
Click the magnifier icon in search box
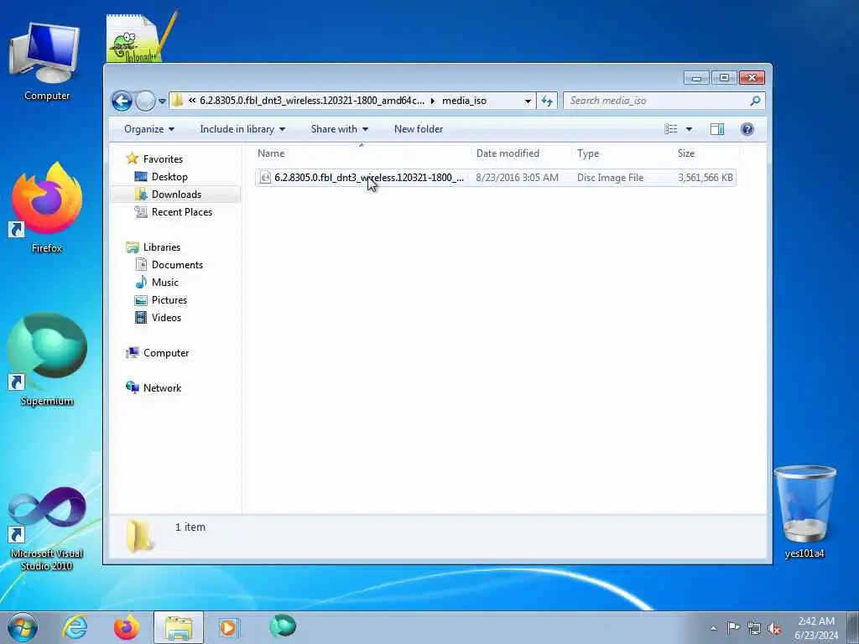[x=756, y=101]
